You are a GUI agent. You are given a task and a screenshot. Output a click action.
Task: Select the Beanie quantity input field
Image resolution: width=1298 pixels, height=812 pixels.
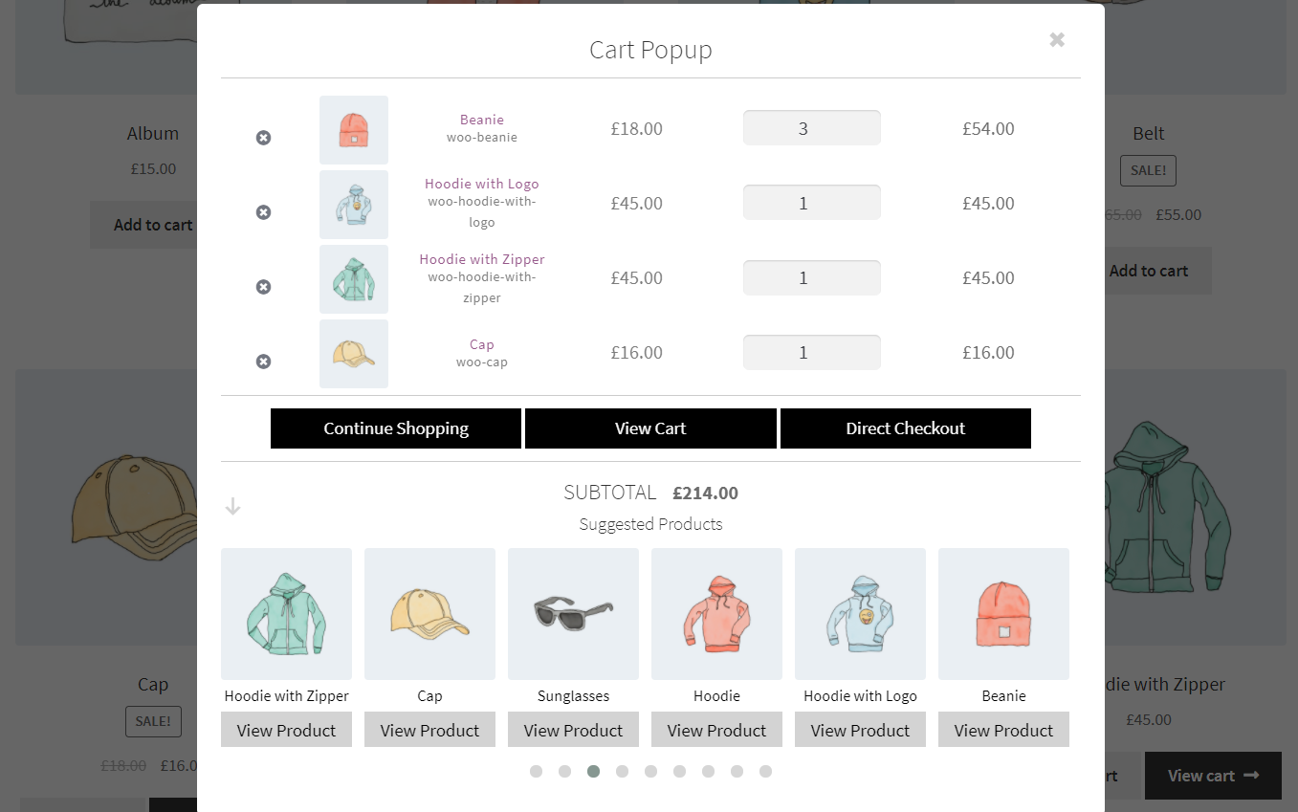[x=811, y=127]
